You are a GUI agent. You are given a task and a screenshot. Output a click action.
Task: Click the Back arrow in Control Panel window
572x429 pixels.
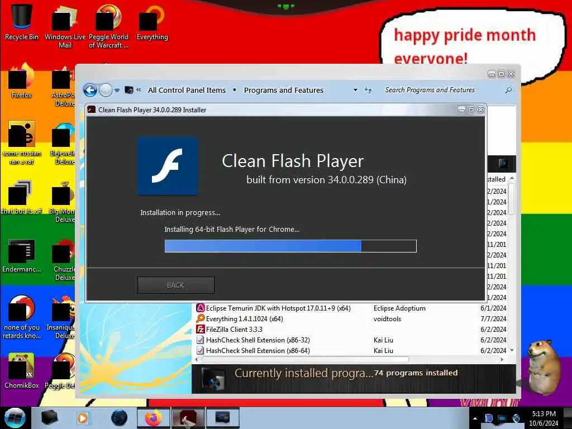point(90,90)
